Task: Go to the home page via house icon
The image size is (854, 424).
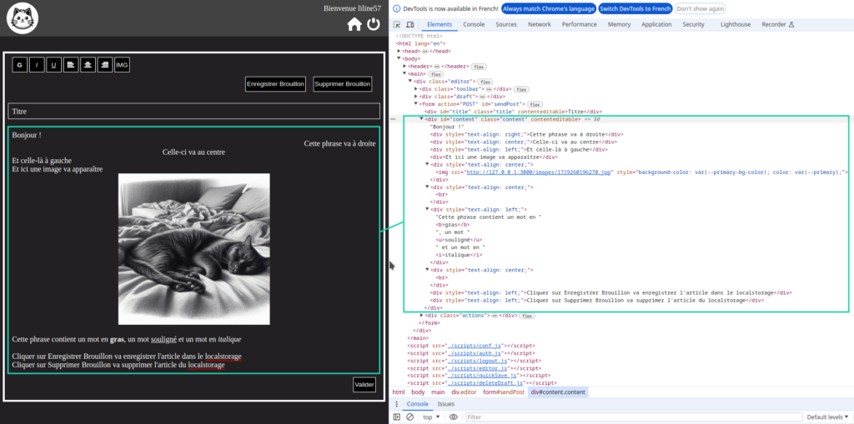Action: click(354, 24)
